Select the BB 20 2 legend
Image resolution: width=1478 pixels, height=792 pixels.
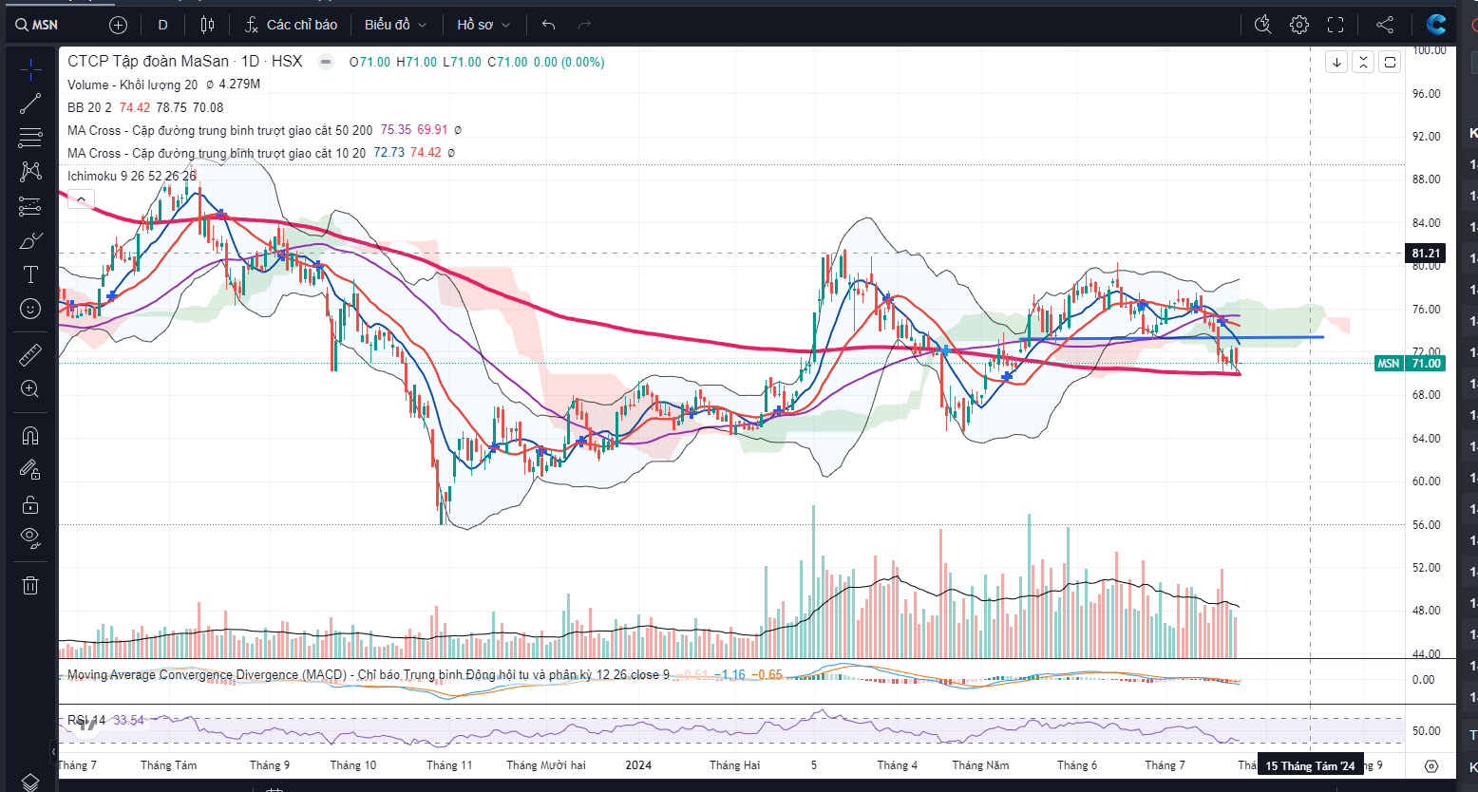pyautogui.click(x=89, y=107)
